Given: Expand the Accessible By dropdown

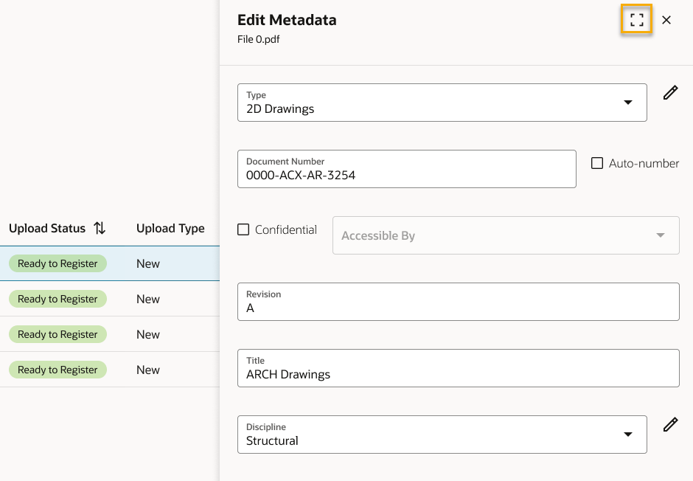Looking at the screenshot, I should click(x=660, y=235).
